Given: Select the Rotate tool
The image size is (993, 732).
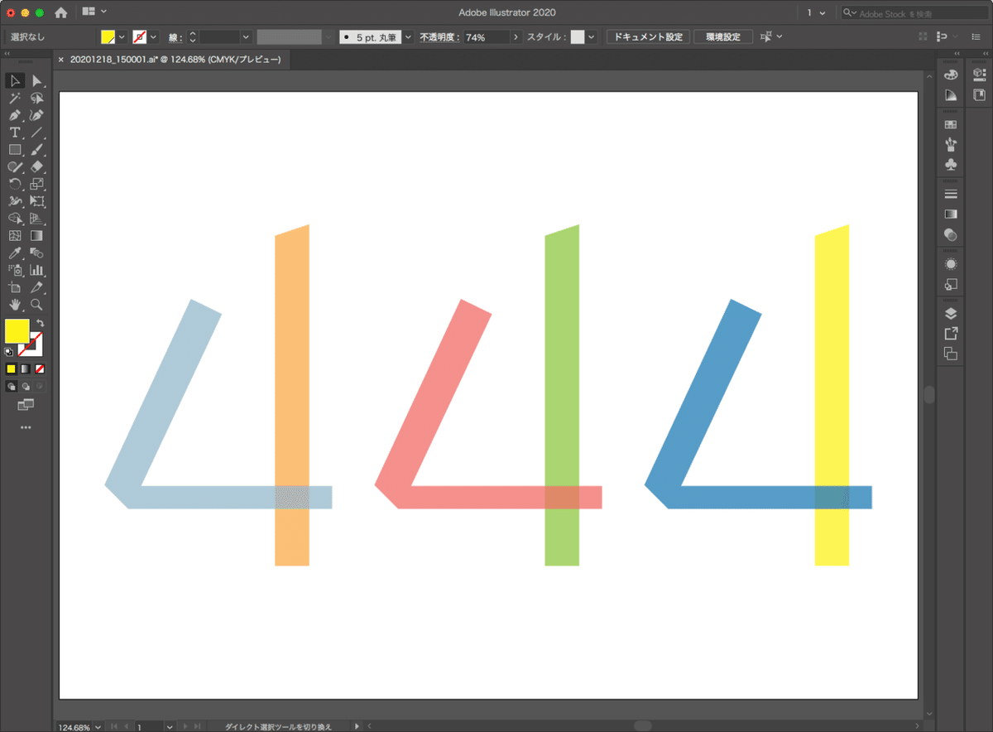Looking at the screenshot, I should pos(15,184).
